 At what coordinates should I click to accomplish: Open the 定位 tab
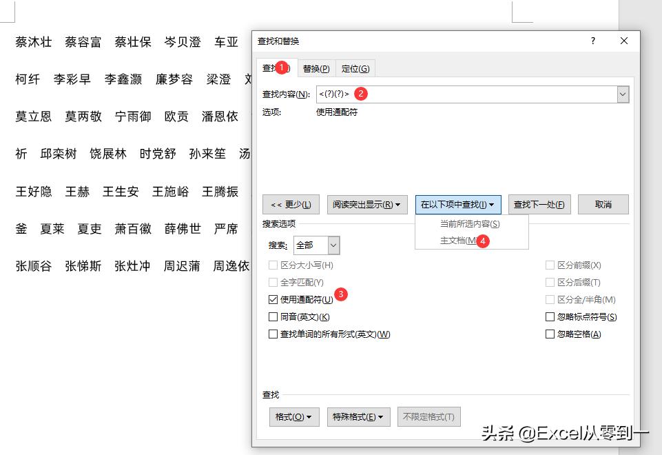[355, 68]
